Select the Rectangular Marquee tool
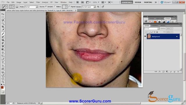This screenshot has width=186, height=105. point(3,17)
